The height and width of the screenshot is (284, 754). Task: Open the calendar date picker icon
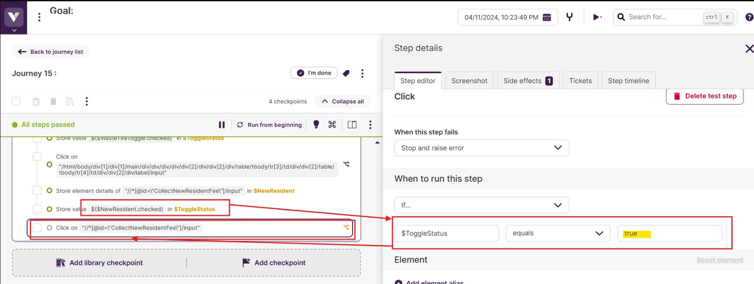pyautogui.click(x=547, y=17)
